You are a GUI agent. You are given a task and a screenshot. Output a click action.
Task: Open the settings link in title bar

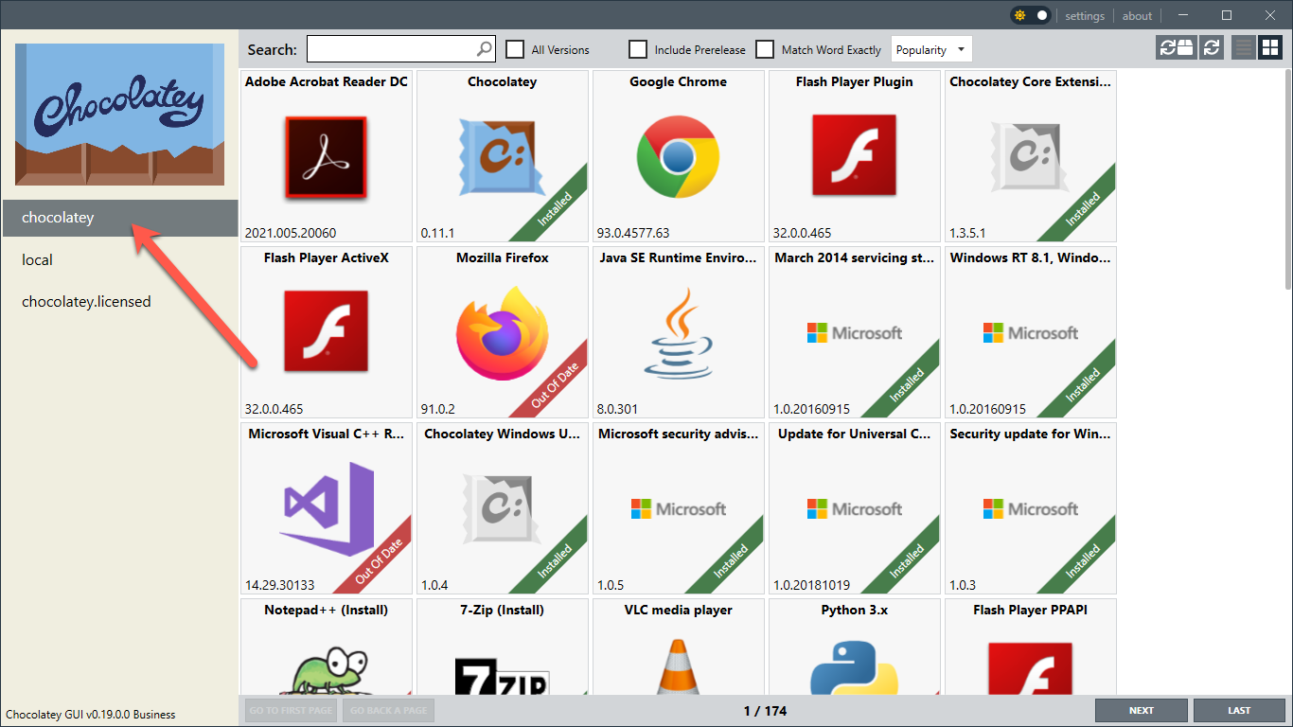point(1085,16)
